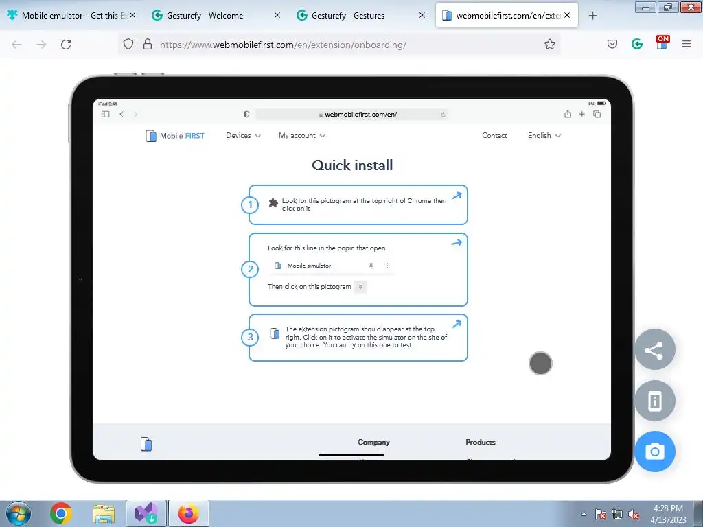Image resolution: width=703 pixels, height=527 pixels.
Task: Click the Products footer heading
Action: (480, 443)
